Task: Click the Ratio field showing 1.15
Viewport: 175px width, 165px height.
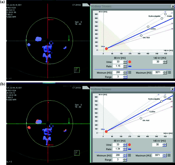Action: click(118, 66)
